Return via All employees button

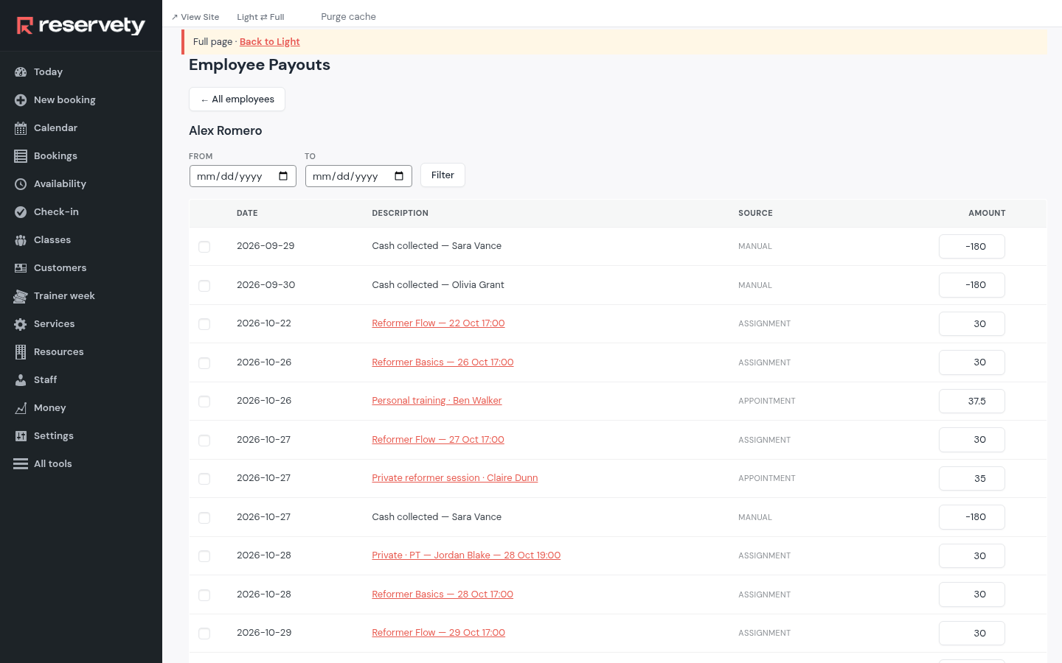pyautogui.click(x=237, y=99)
